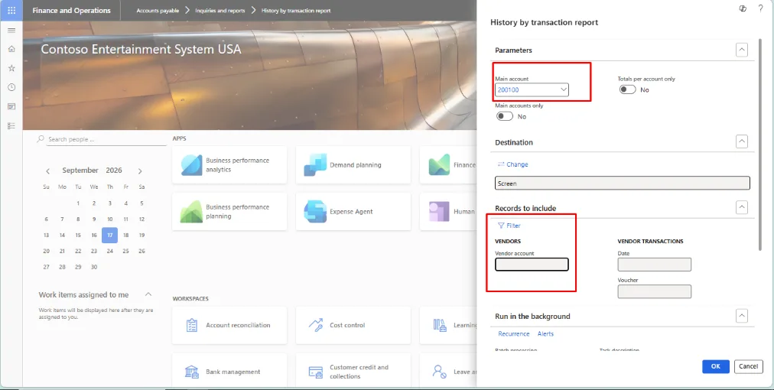The image size is (774, 390).
Task: Click Accounts payable breadcrumb
Action: 158,11
